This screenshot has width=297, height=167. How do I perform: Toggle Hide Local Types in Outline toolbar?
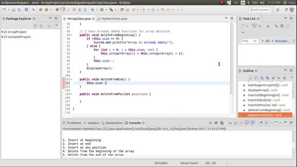pyautogui.click(x=284, y=78)
